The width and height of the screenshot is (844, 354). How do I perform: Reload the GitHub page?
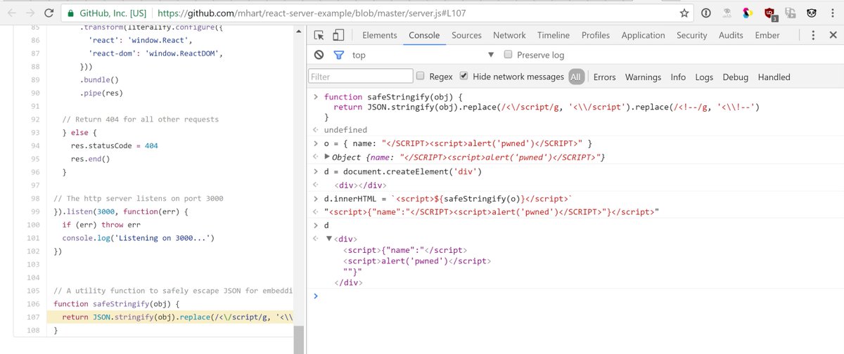click(x=49, y=13)
